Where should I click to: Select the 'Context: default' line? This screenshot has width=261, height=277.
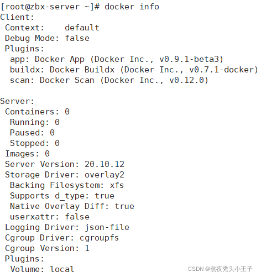tap(52, 28)
